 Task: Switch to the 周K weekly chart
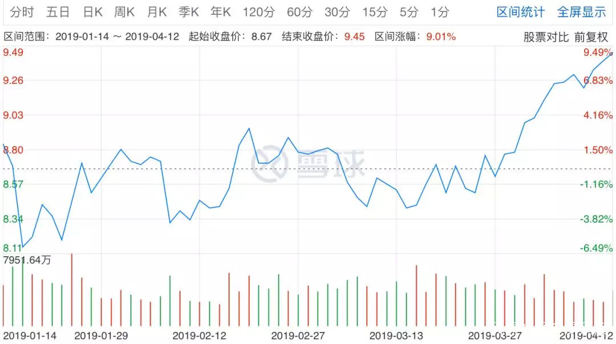coord(124,12)
